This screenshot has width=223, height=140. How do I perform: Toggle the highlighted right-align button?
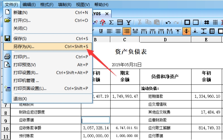click(x=127, y=31)
